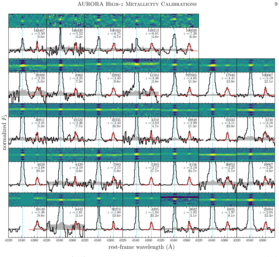Click the y-axis label normalized Fλ
The height and width of the screenshot is (257, 279).
(x=5, y=133)
